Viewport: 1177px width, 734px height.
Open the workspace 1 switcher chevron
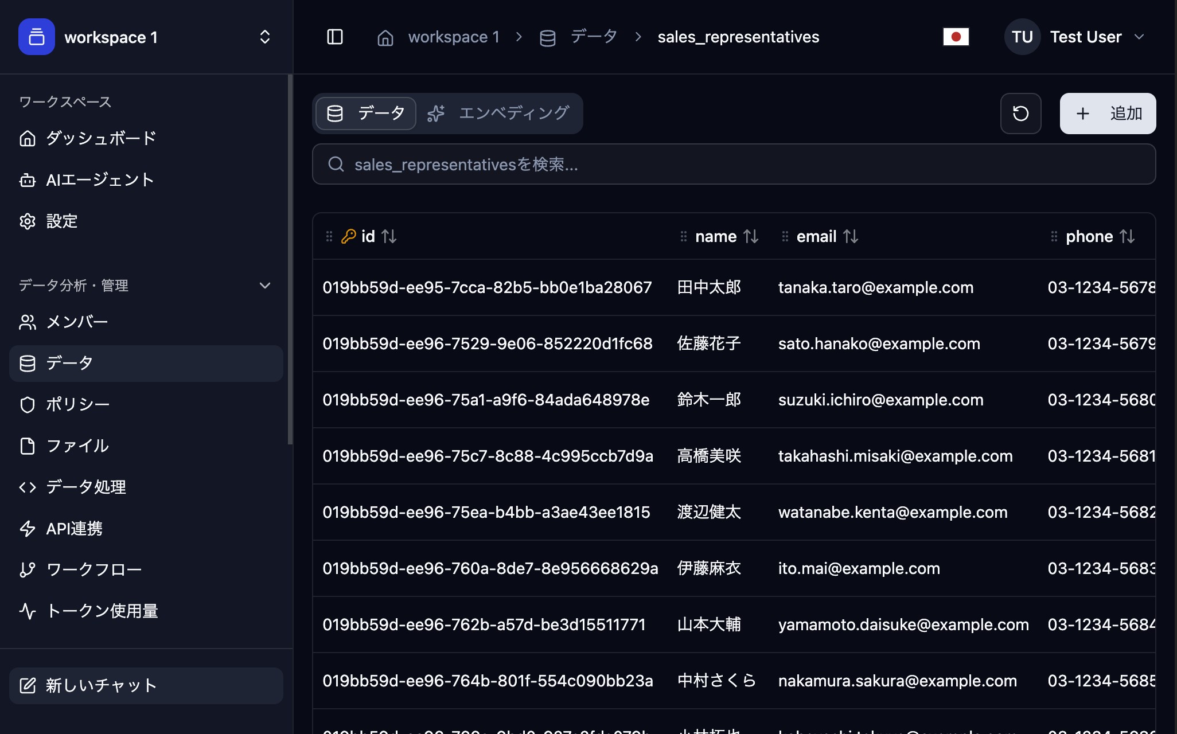point(264,37)
